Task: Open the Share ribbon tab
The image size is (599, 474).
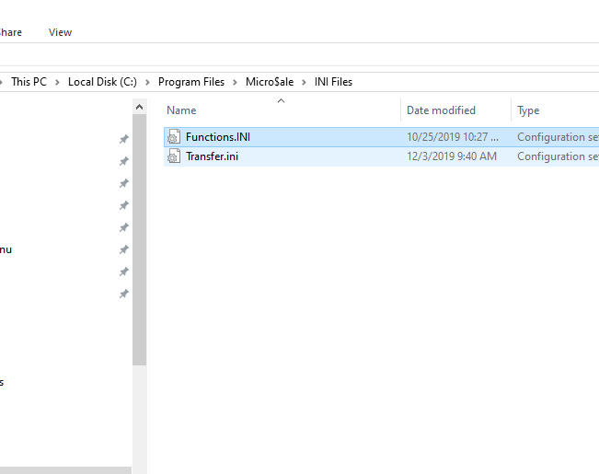Action: (x=9, y=32)
